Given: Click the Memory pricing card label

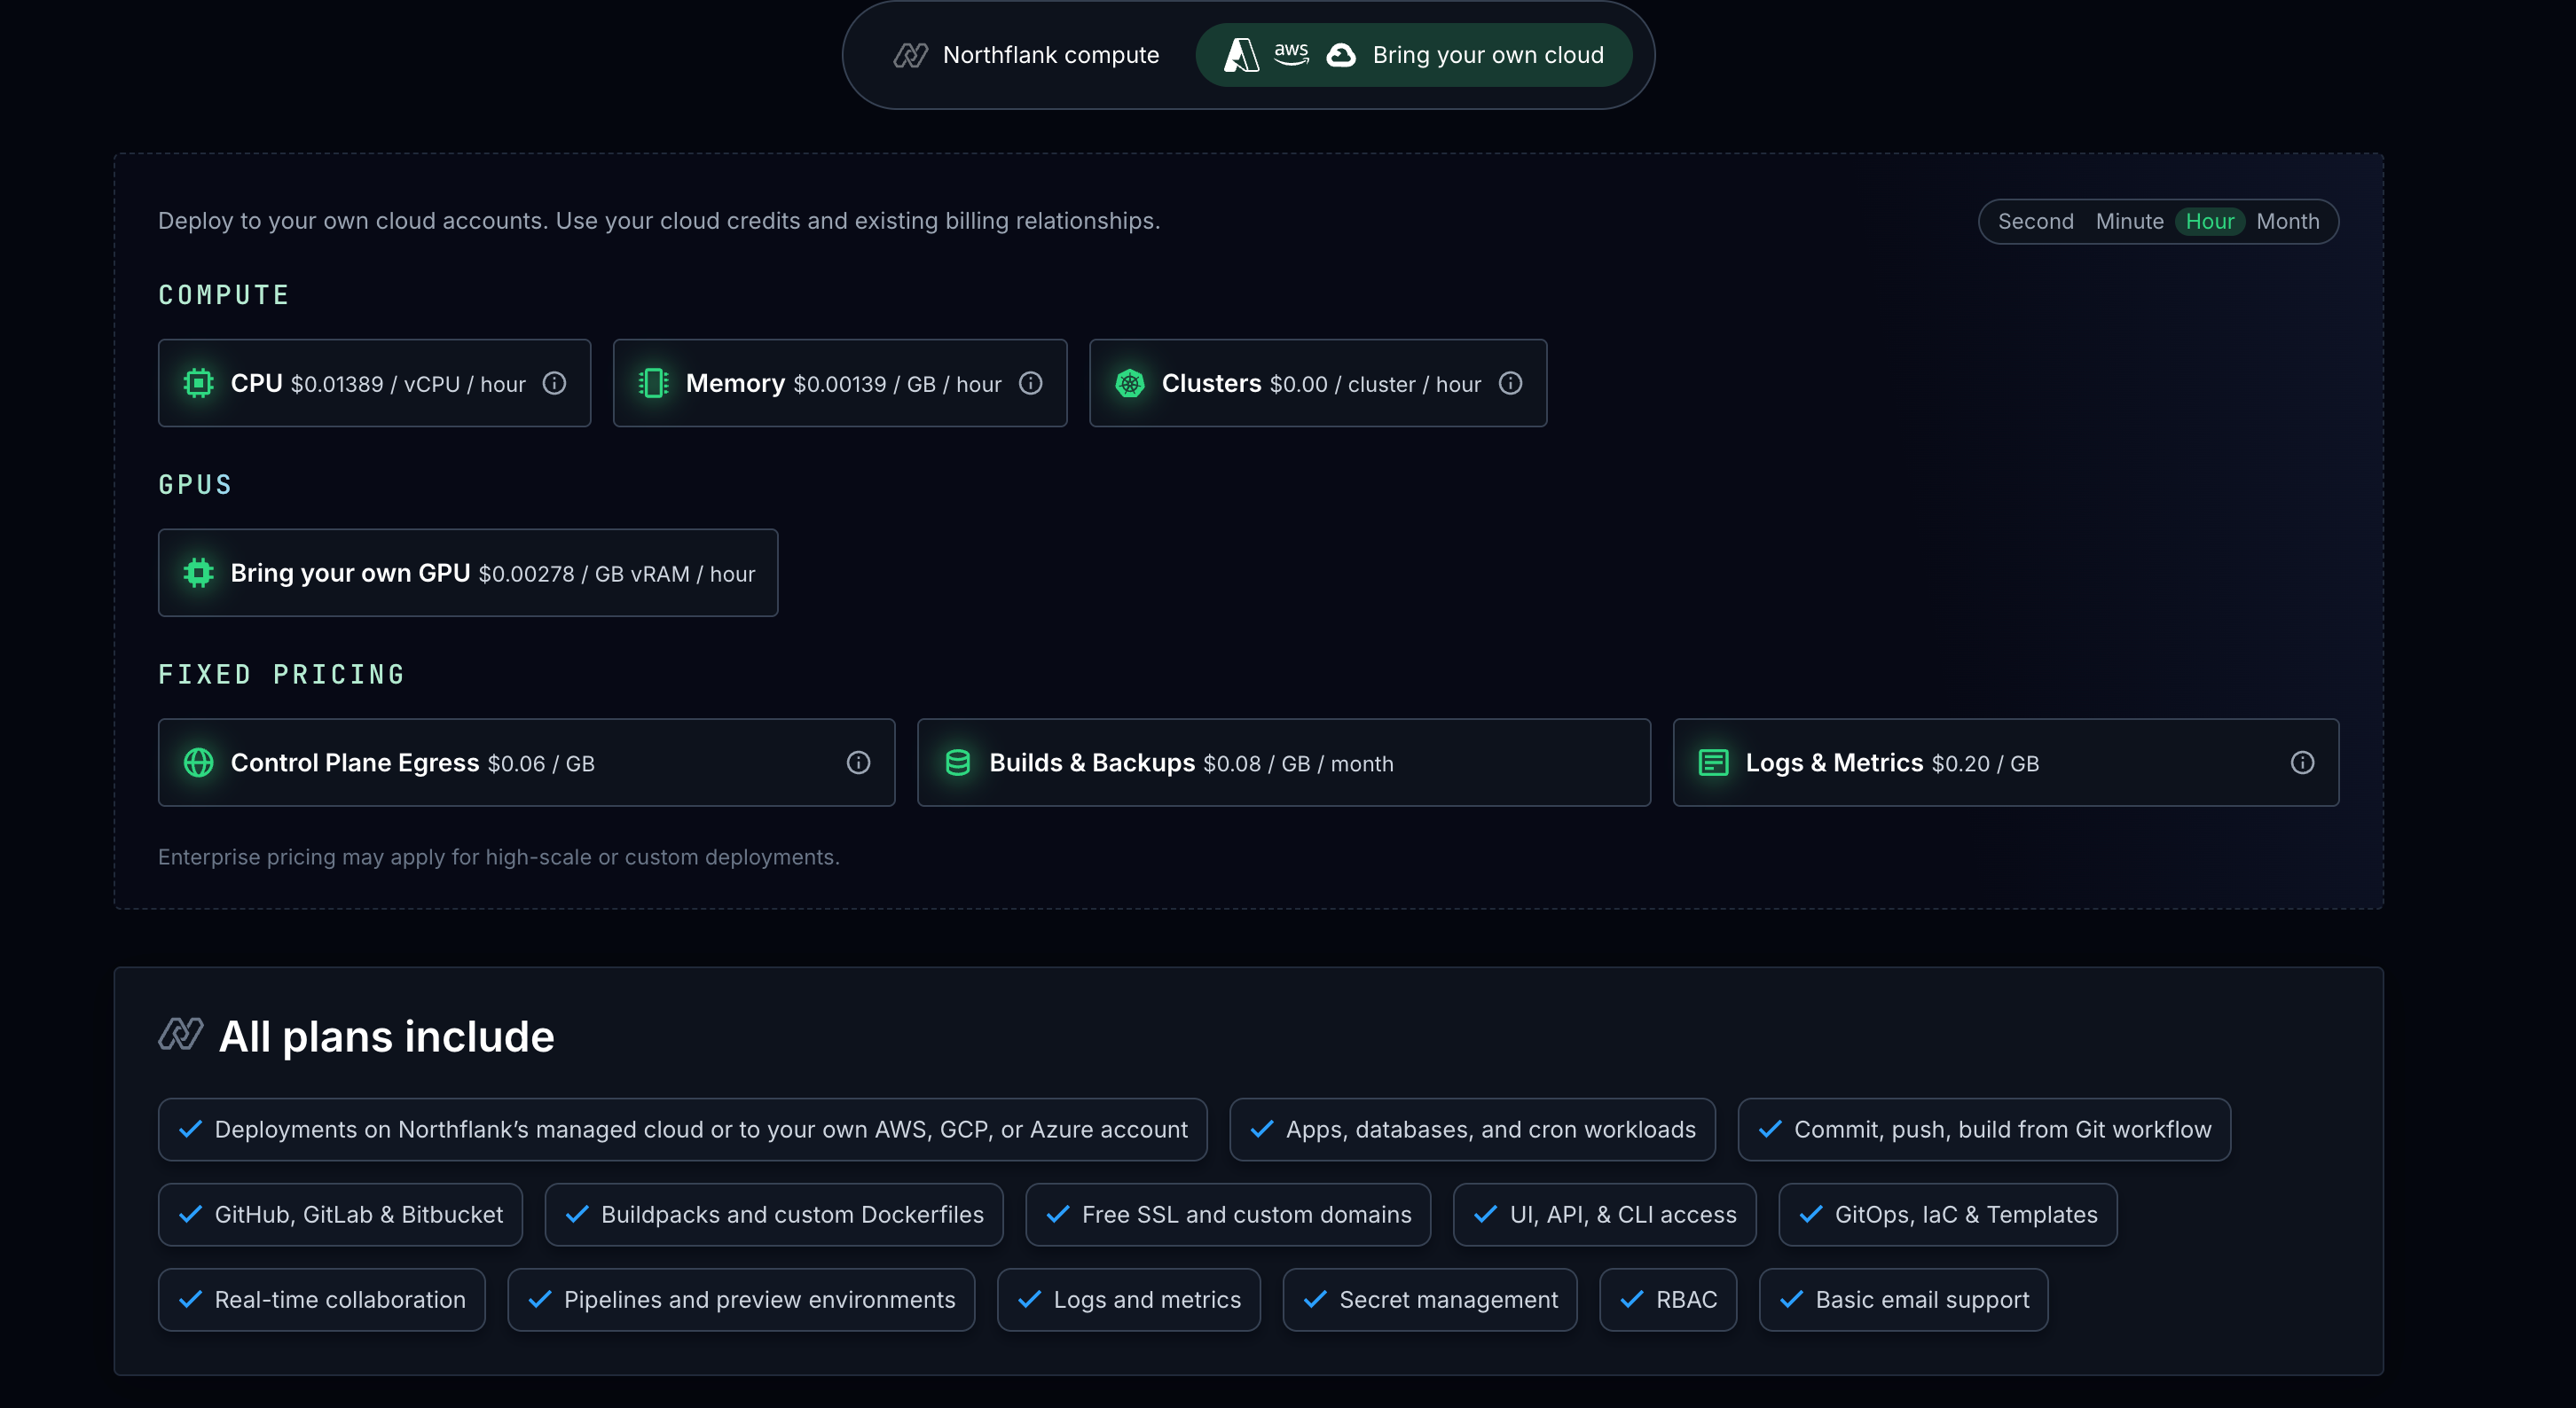Looking at the screenshot, I should coord(735,384).
